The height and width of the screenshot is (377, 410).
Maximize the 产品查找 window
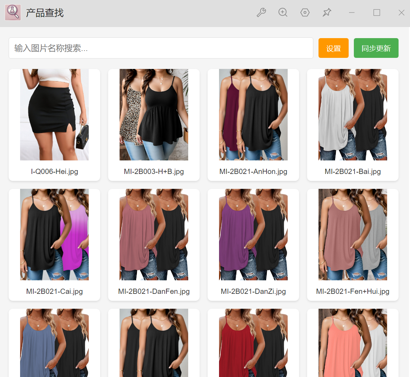tap(376, 12)
